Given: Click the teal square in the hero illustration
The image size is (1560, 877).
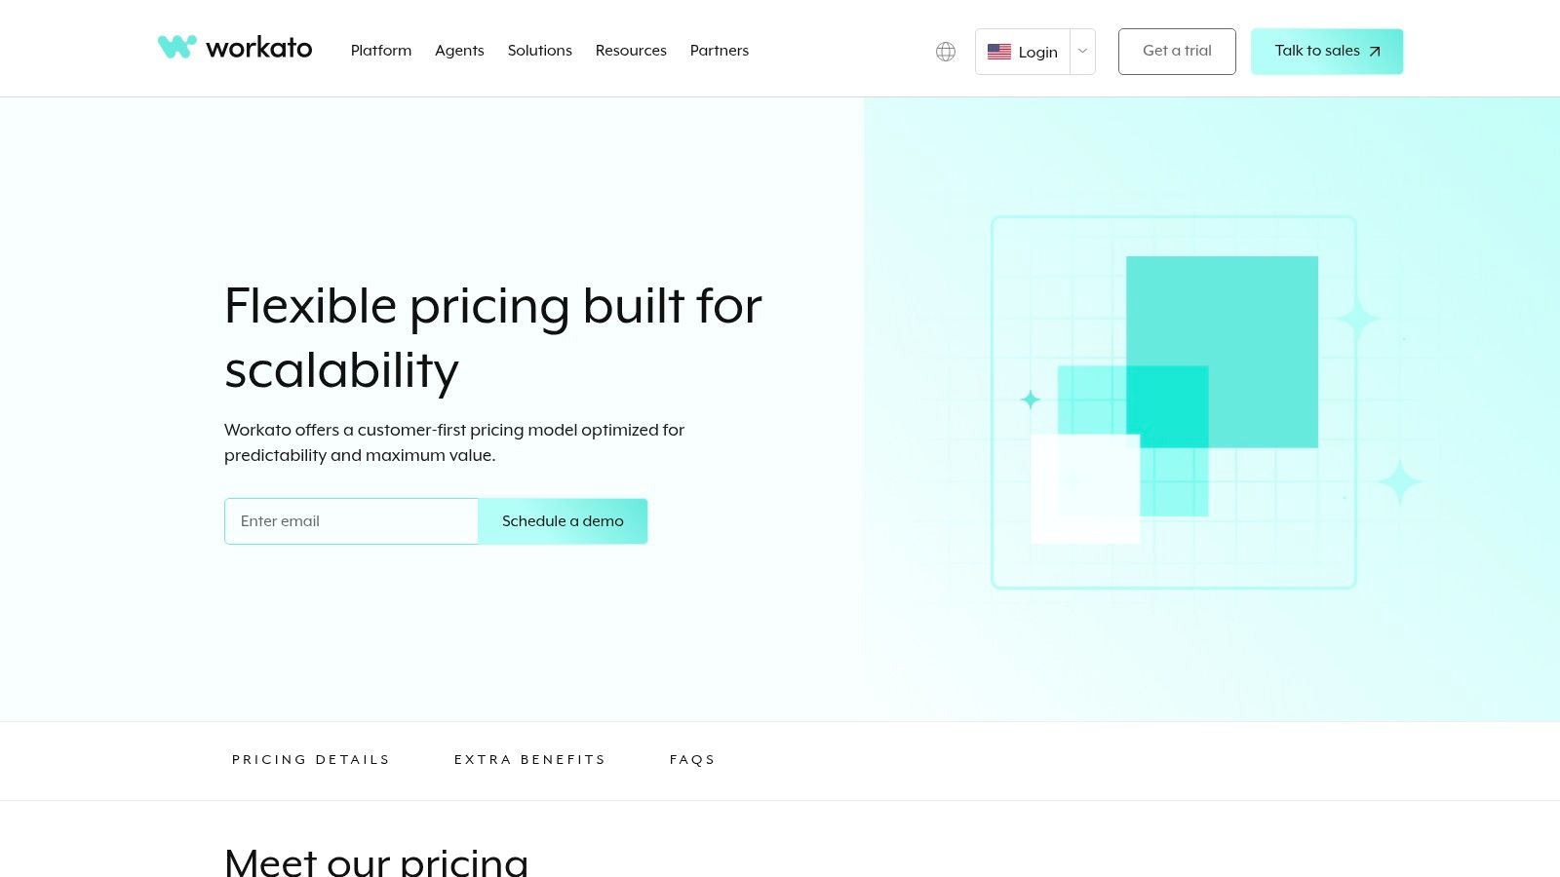Looking at the screenshot, I should 1224,351.
